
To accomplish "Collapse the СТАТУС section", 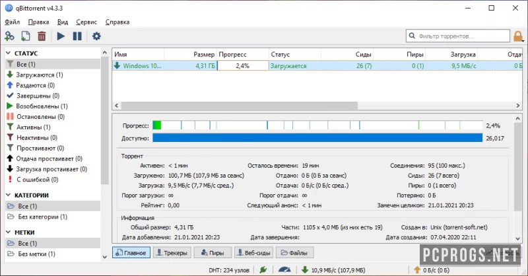I will (9, 53).
